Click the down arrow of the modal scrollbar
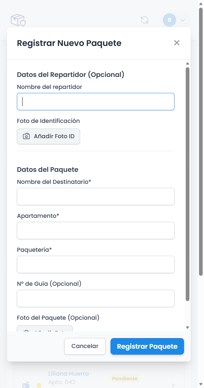Screen dimensions: 204x388 188,327
